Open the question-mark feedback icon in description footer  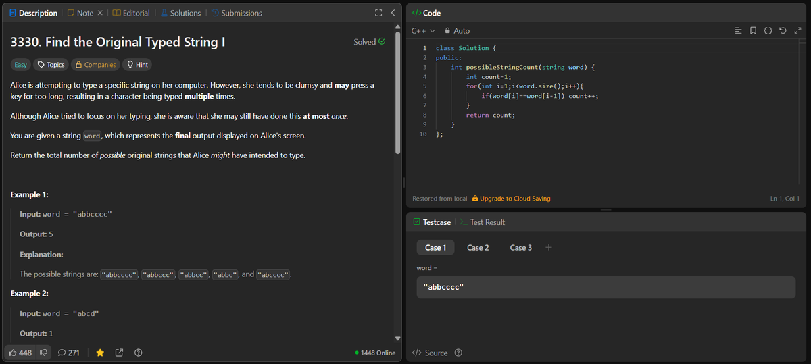point(139,353)
